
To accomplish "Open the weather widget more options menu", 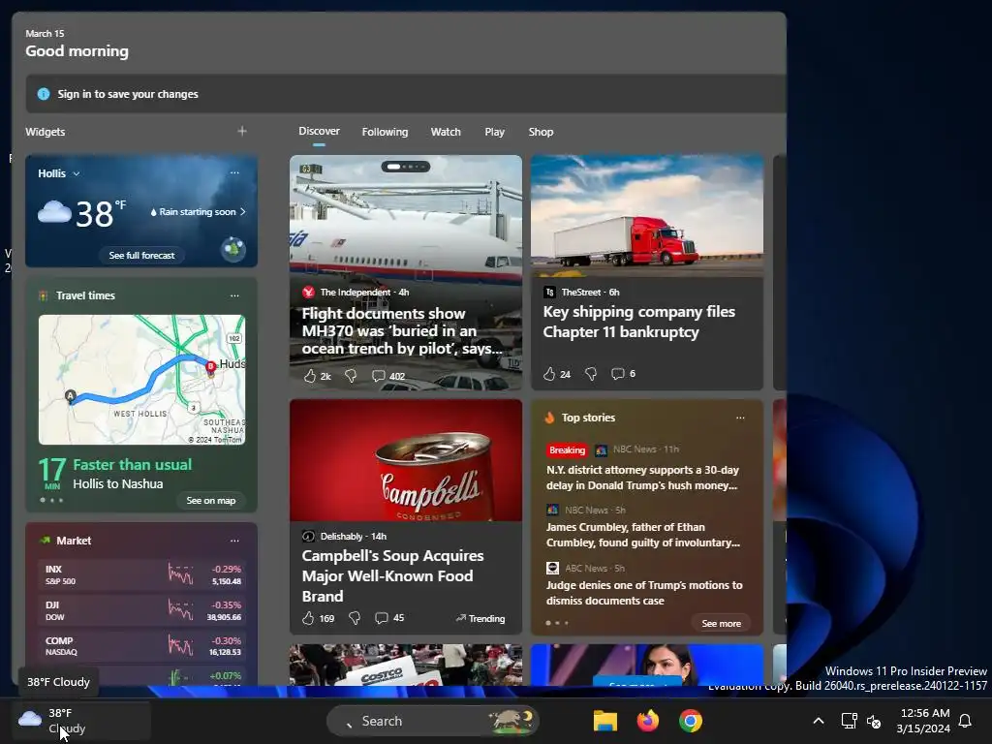I will [234, 172].
